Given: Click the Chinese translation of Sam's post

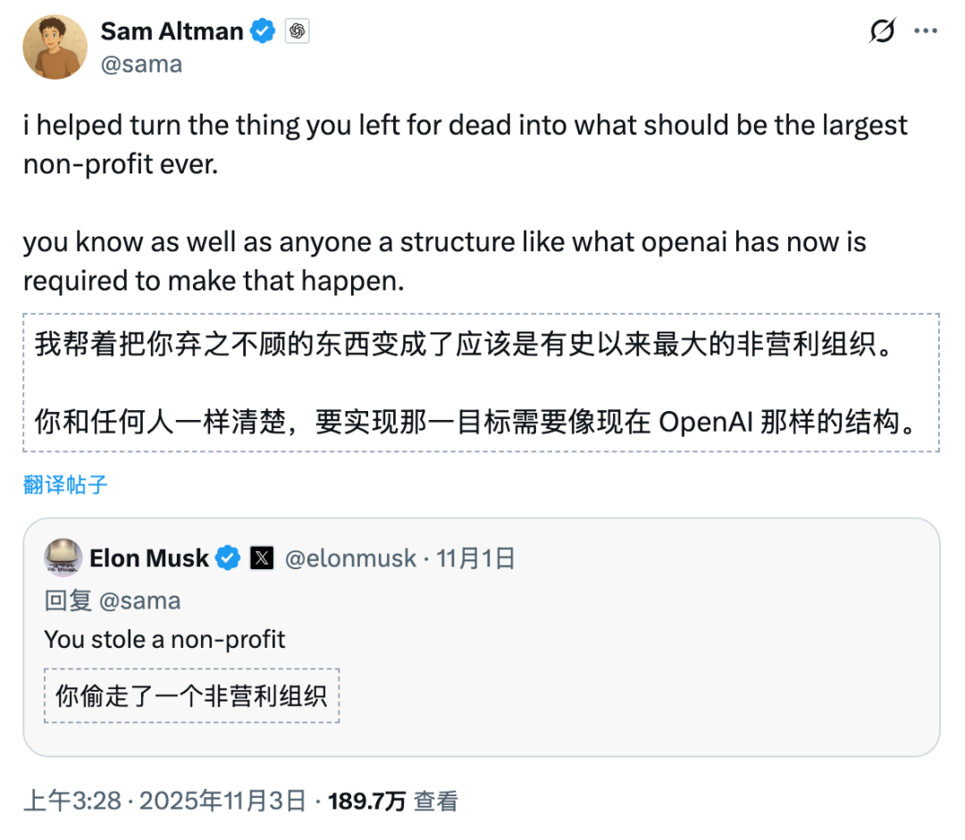Looking at the screenshot, I should [x=480, y=382].
